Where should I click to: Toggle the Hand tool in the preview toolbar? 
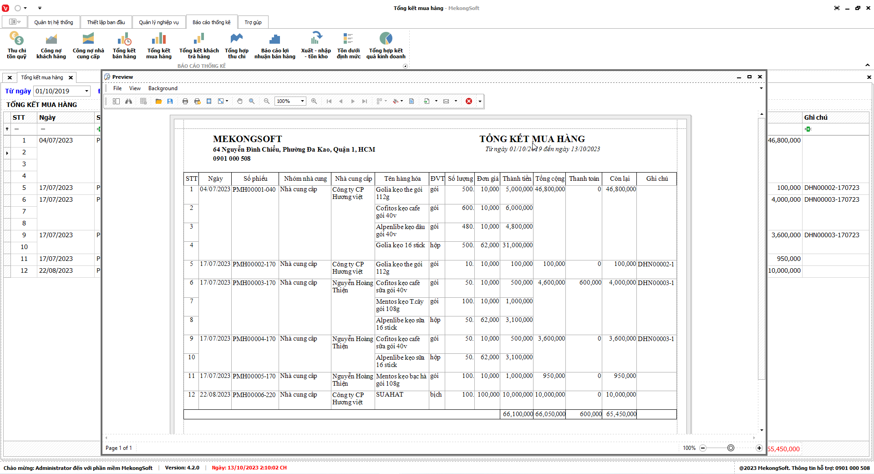point(240,101)
